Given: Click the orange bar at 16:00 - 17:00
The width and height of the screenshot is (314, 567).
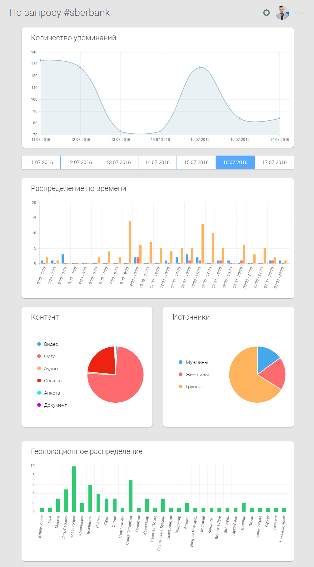Looking at the screenshot, I should tap(213, 248).
